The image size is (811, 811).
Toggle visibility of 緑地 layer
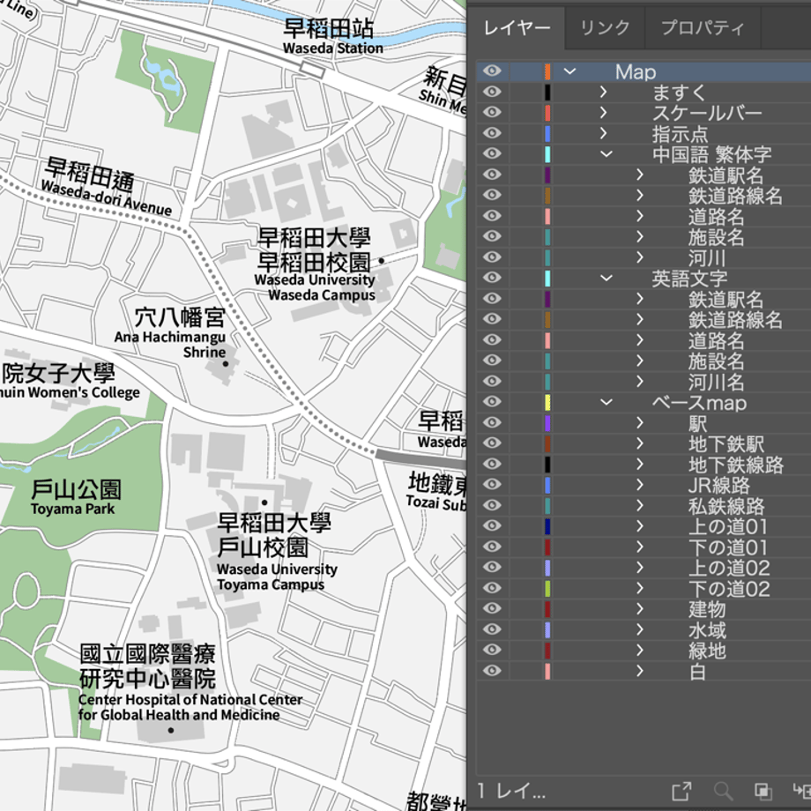click(492, 651)
